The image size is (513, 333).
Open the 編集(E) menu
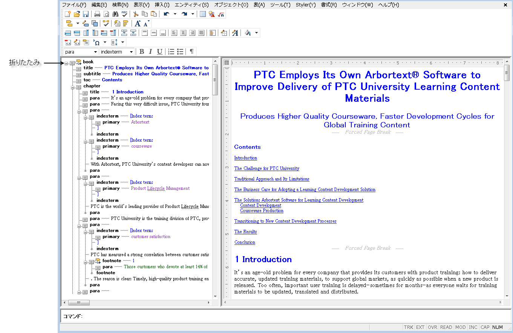tap(99, 5)
